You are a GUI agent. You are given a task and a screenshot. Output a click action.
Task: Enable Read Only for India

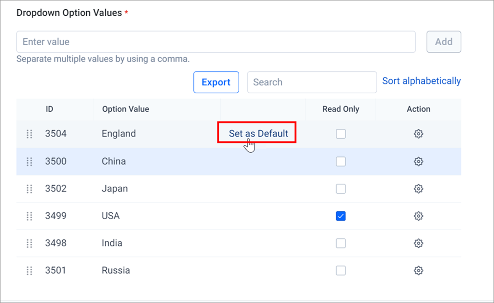341,243
